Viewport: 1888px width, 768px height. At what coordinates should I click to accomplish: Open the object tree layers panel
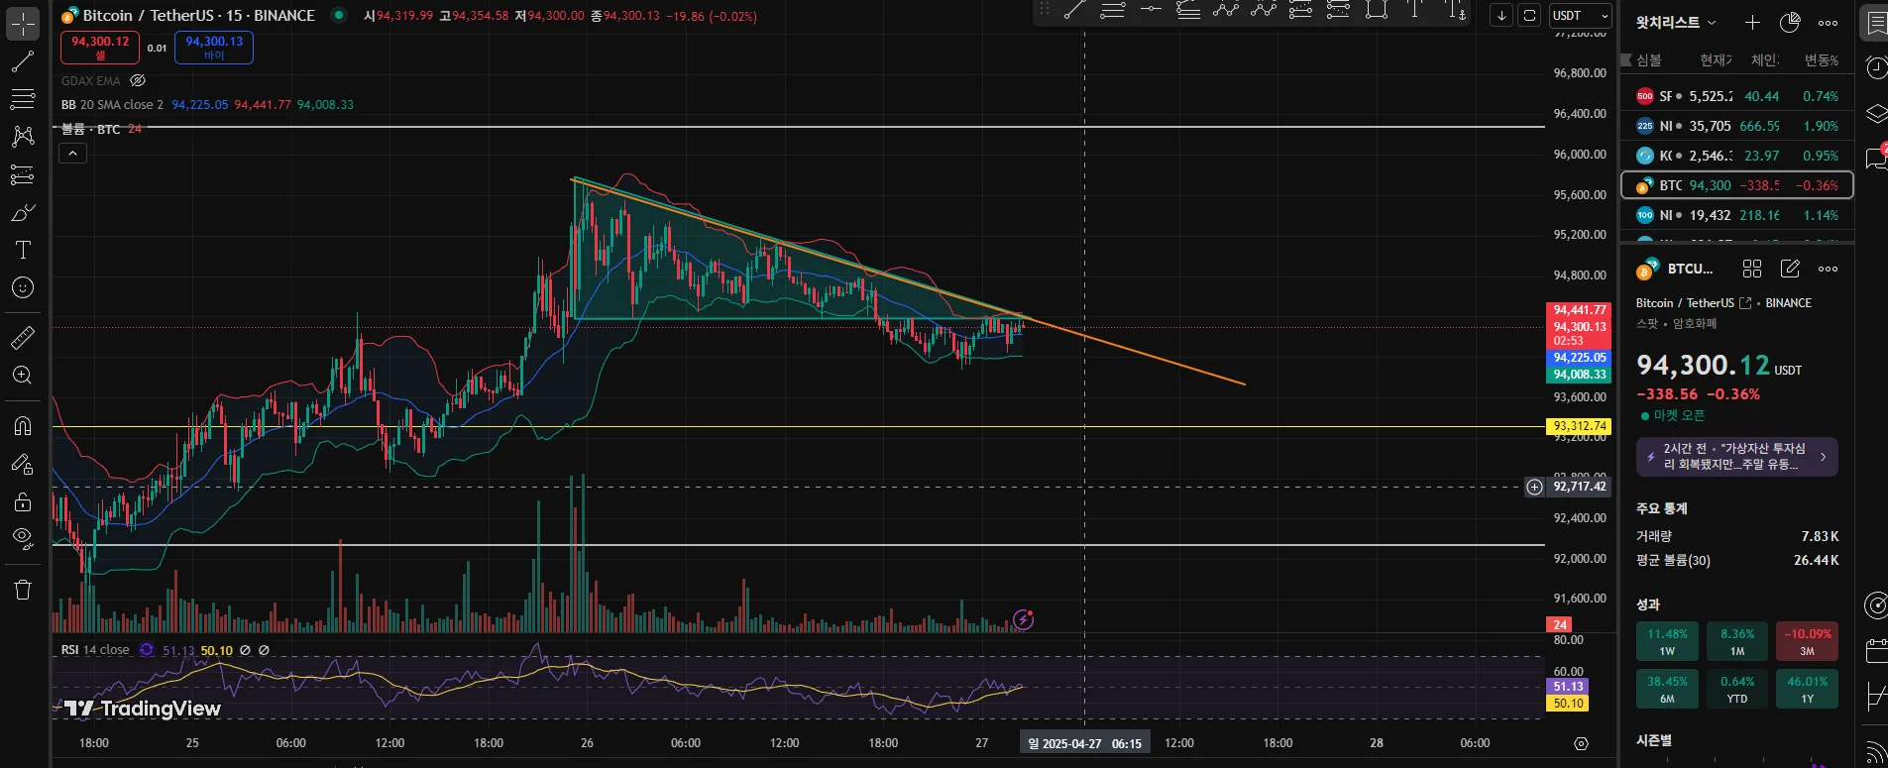(x=1875, y=113)
